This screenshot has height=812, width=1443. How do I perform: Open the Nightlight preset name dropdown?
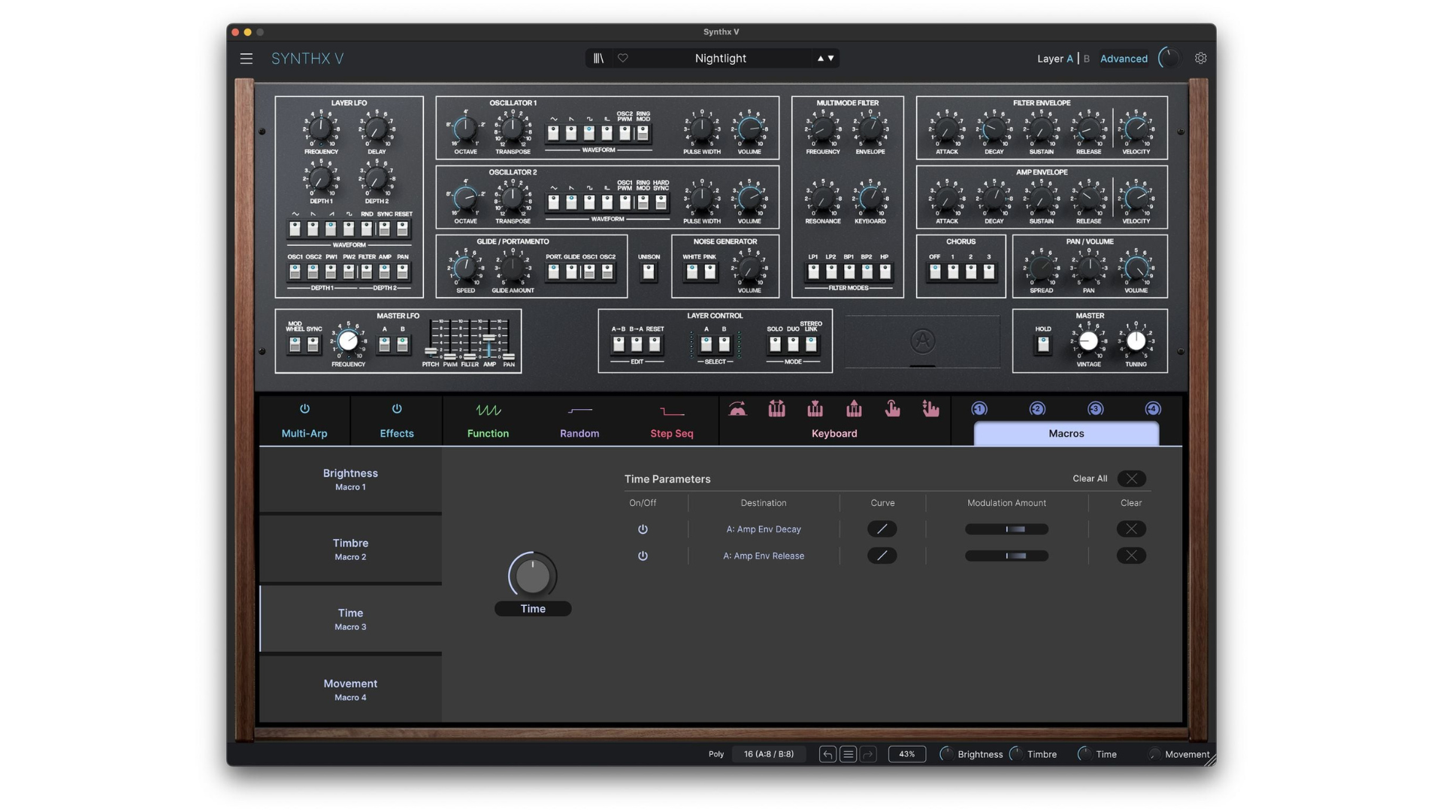pos(720,59)
